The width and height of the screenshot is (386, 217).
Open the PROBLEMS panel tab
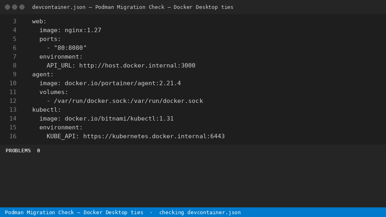coord(18,151)
